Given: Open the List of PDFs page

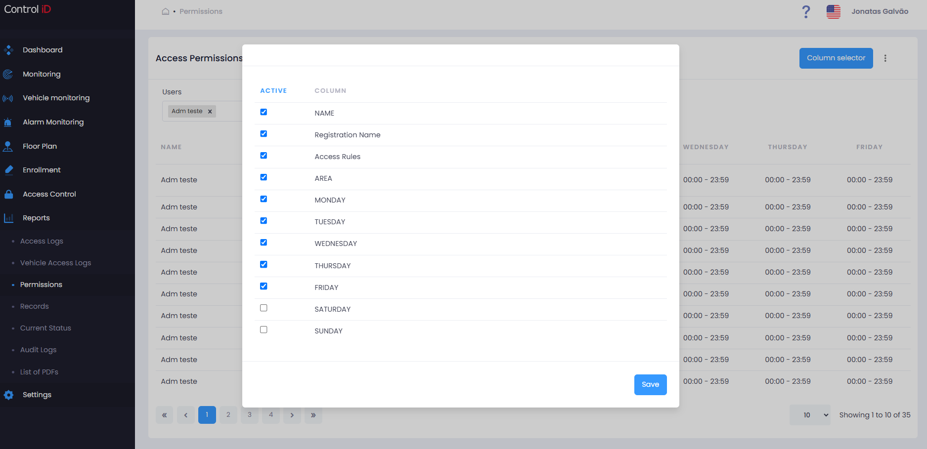Looking at the screenshot, I should (39, 372).
